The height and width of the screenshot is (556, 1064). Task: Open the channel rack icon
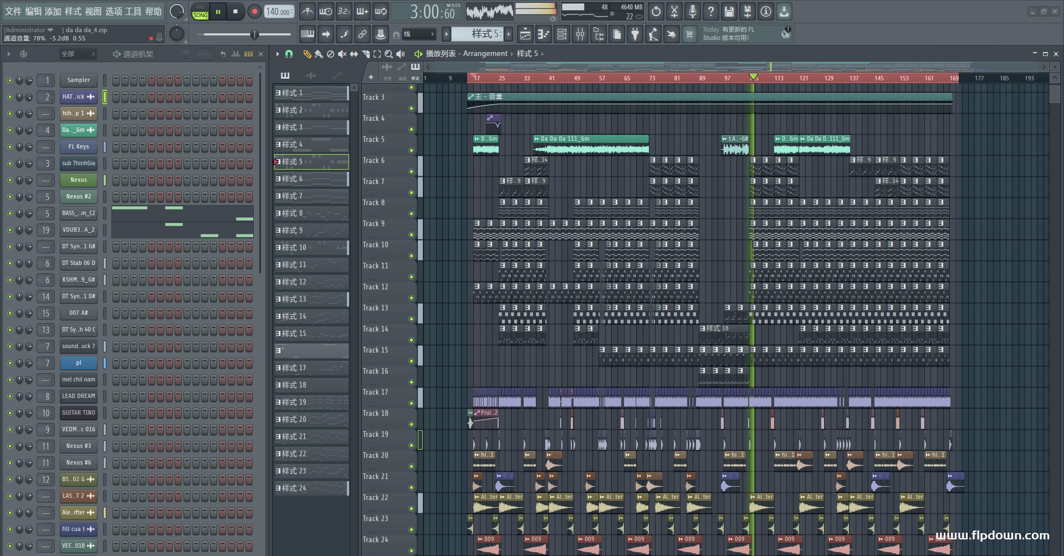(562, 35)
